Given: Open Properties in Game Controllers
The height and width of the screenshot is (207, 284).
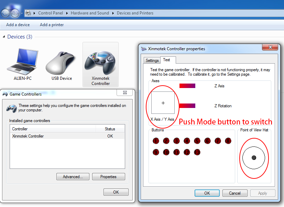Looking at the screenshot, I should click(109, 177).
